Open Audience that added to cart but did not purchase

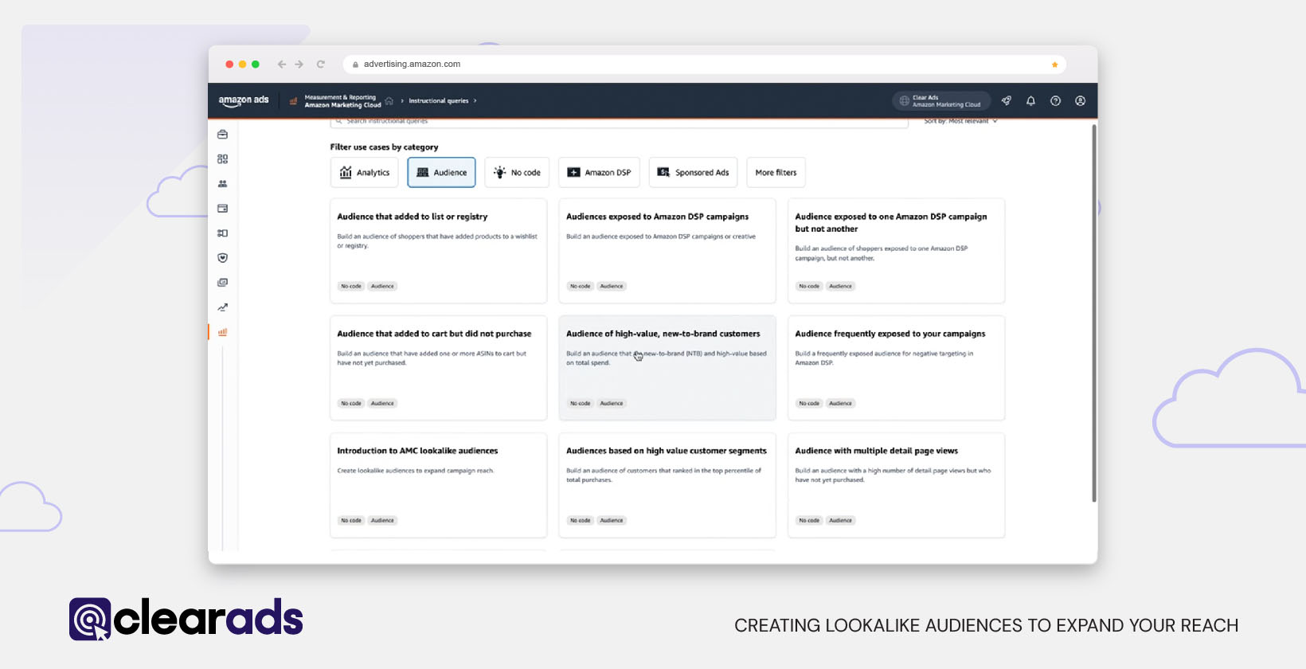(x=439, y=368)
